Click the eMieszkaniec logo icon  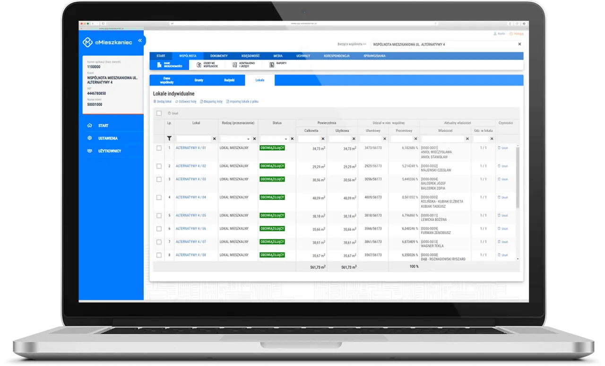point(87,43)
